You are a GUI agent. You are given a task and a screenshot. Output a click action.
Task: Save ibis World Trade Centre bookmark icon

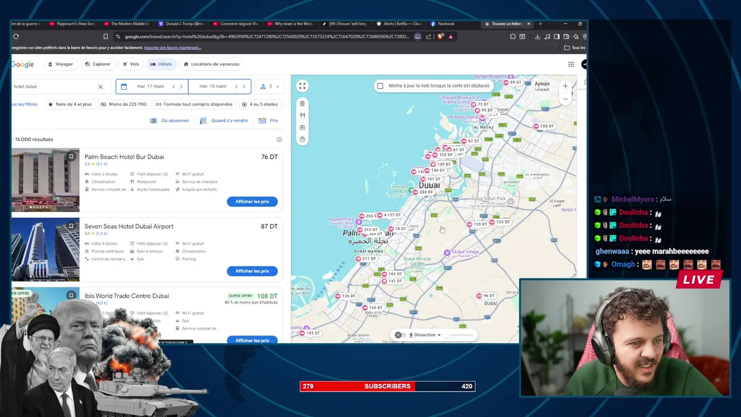pyautogui.click(x=71, y=295)
